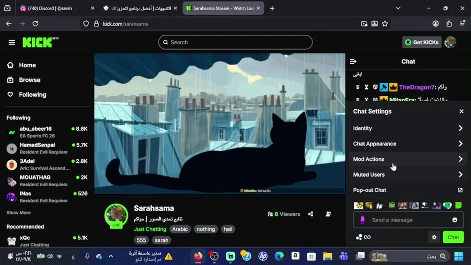Send message with green Chat button

tap(453, 237)
